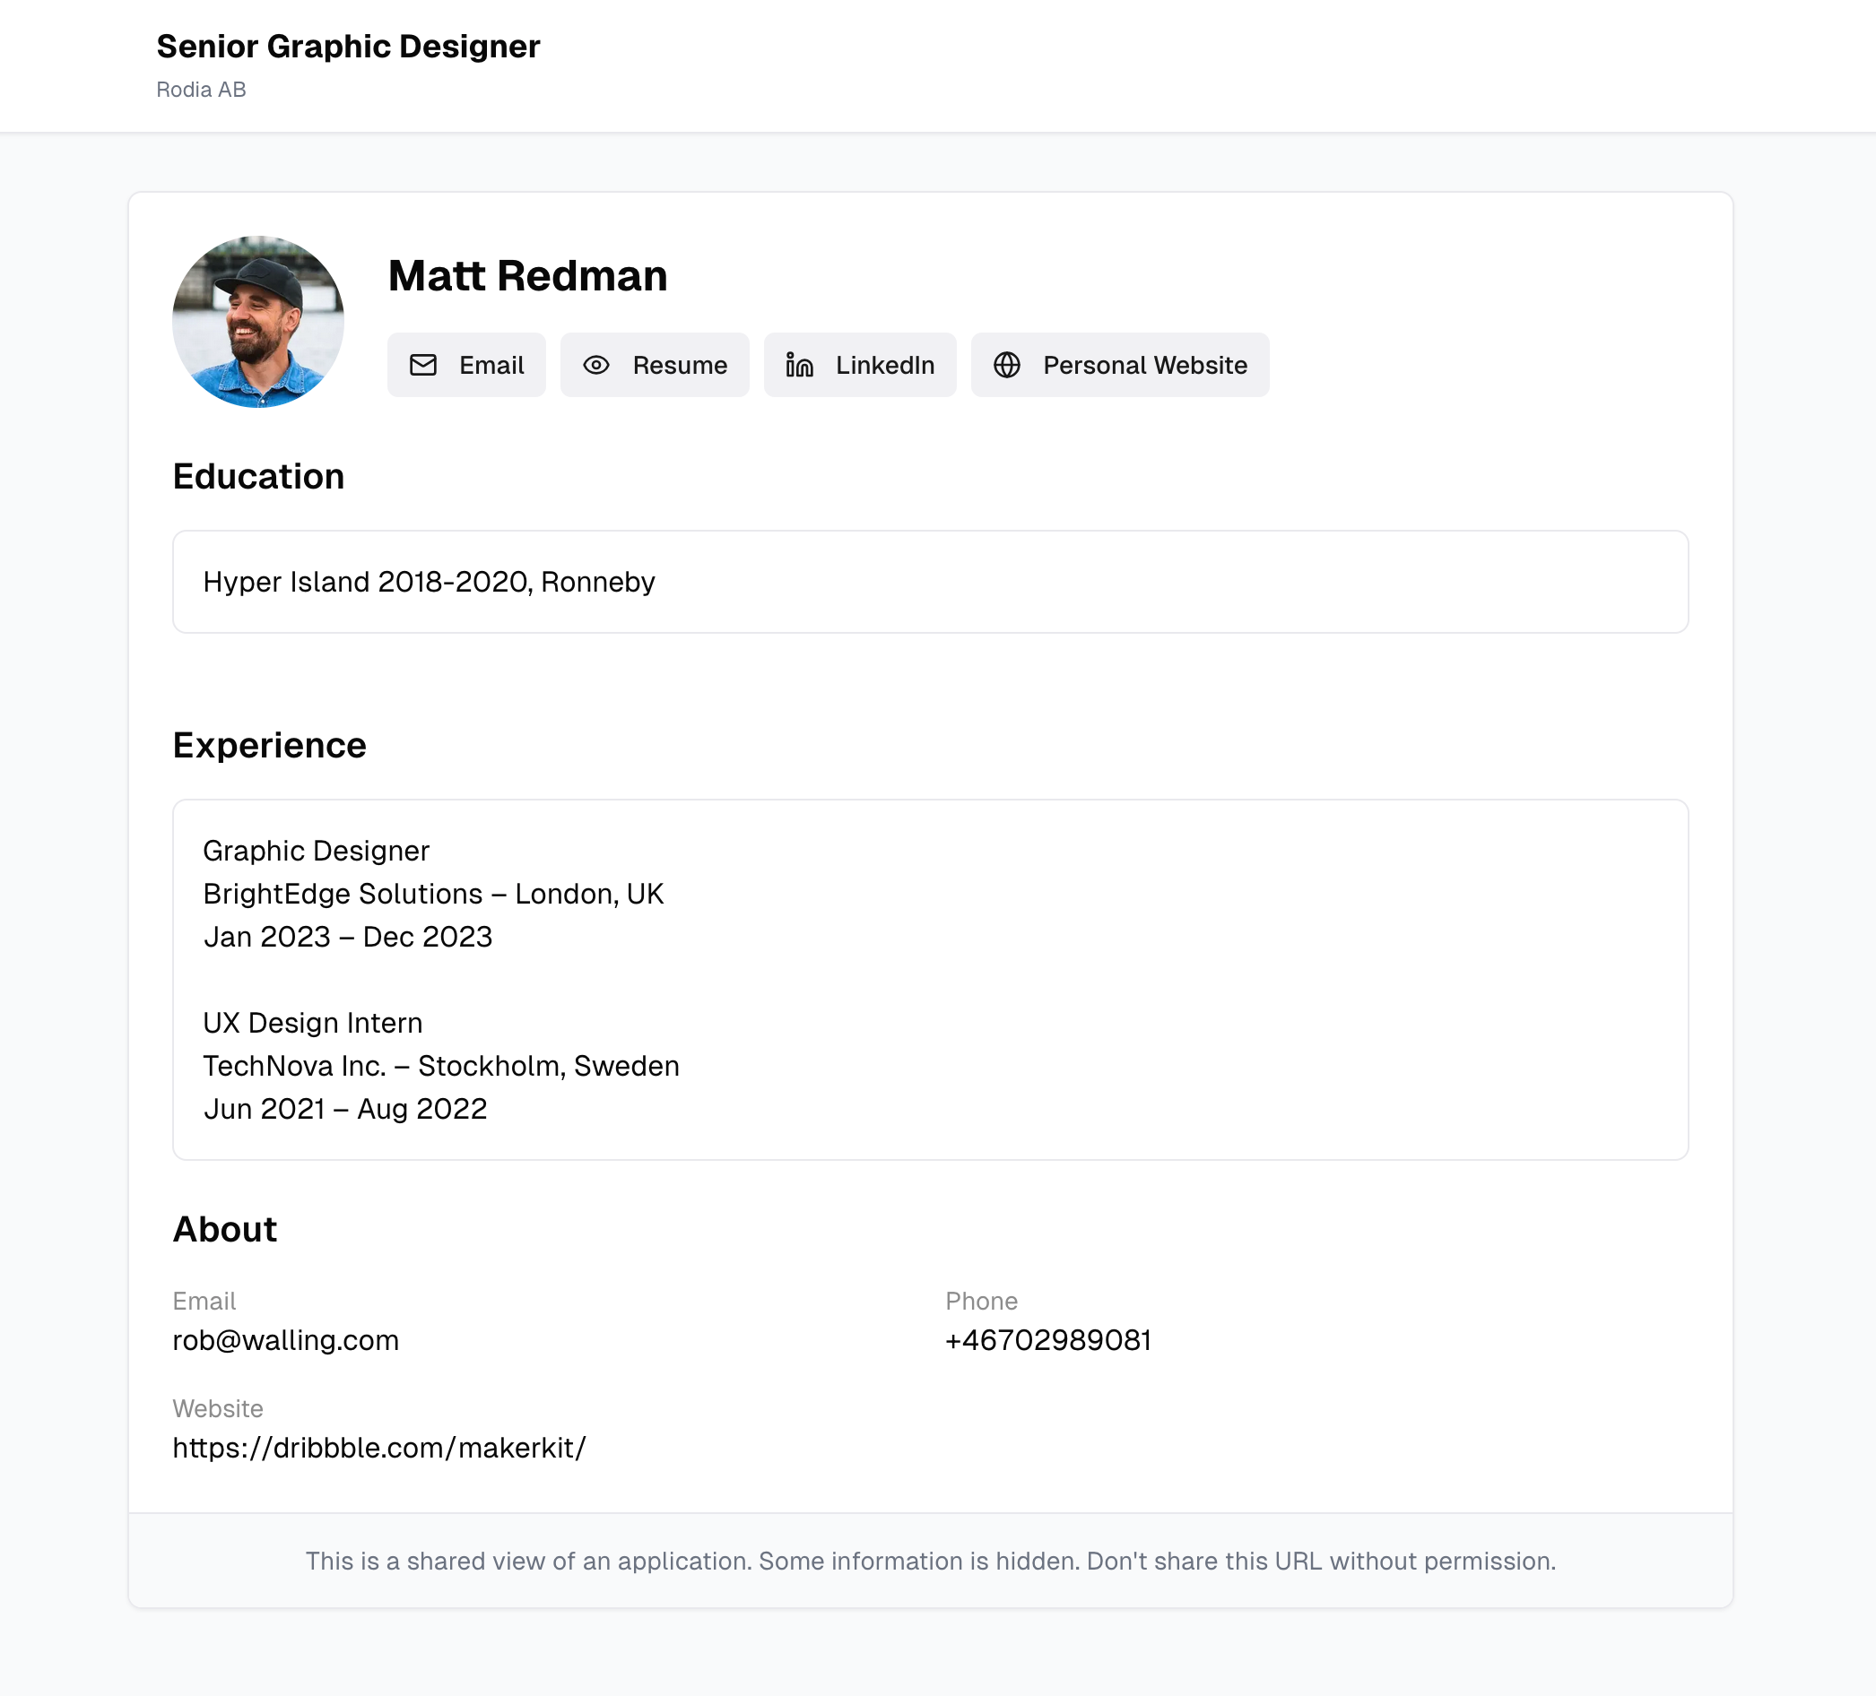Click the Matt Redman name heading

[x=527, y=275]
